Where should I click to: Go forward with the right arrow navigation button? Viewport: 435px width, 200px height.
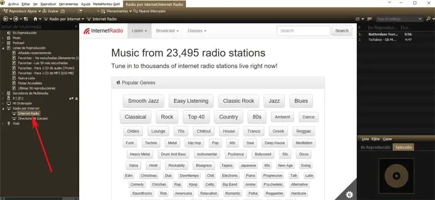[16, 19]
